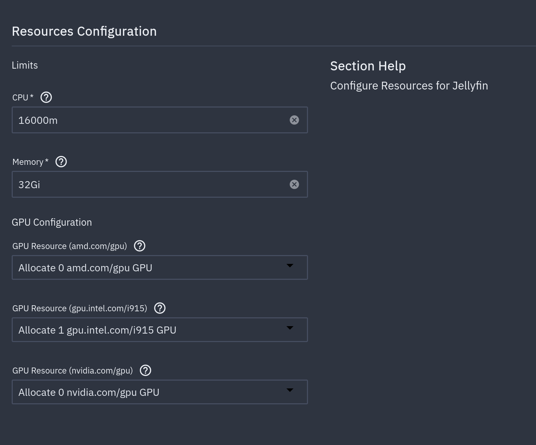Click the GPU Configuration subsection heading
Screen dimensions: 536x445
[52, 222]
